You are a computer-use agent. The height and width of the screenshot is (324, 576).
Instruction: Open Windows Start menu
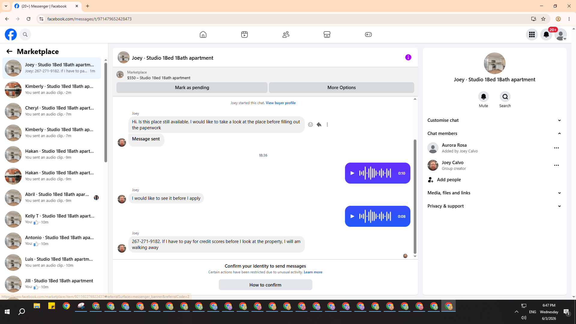(7, 312)
